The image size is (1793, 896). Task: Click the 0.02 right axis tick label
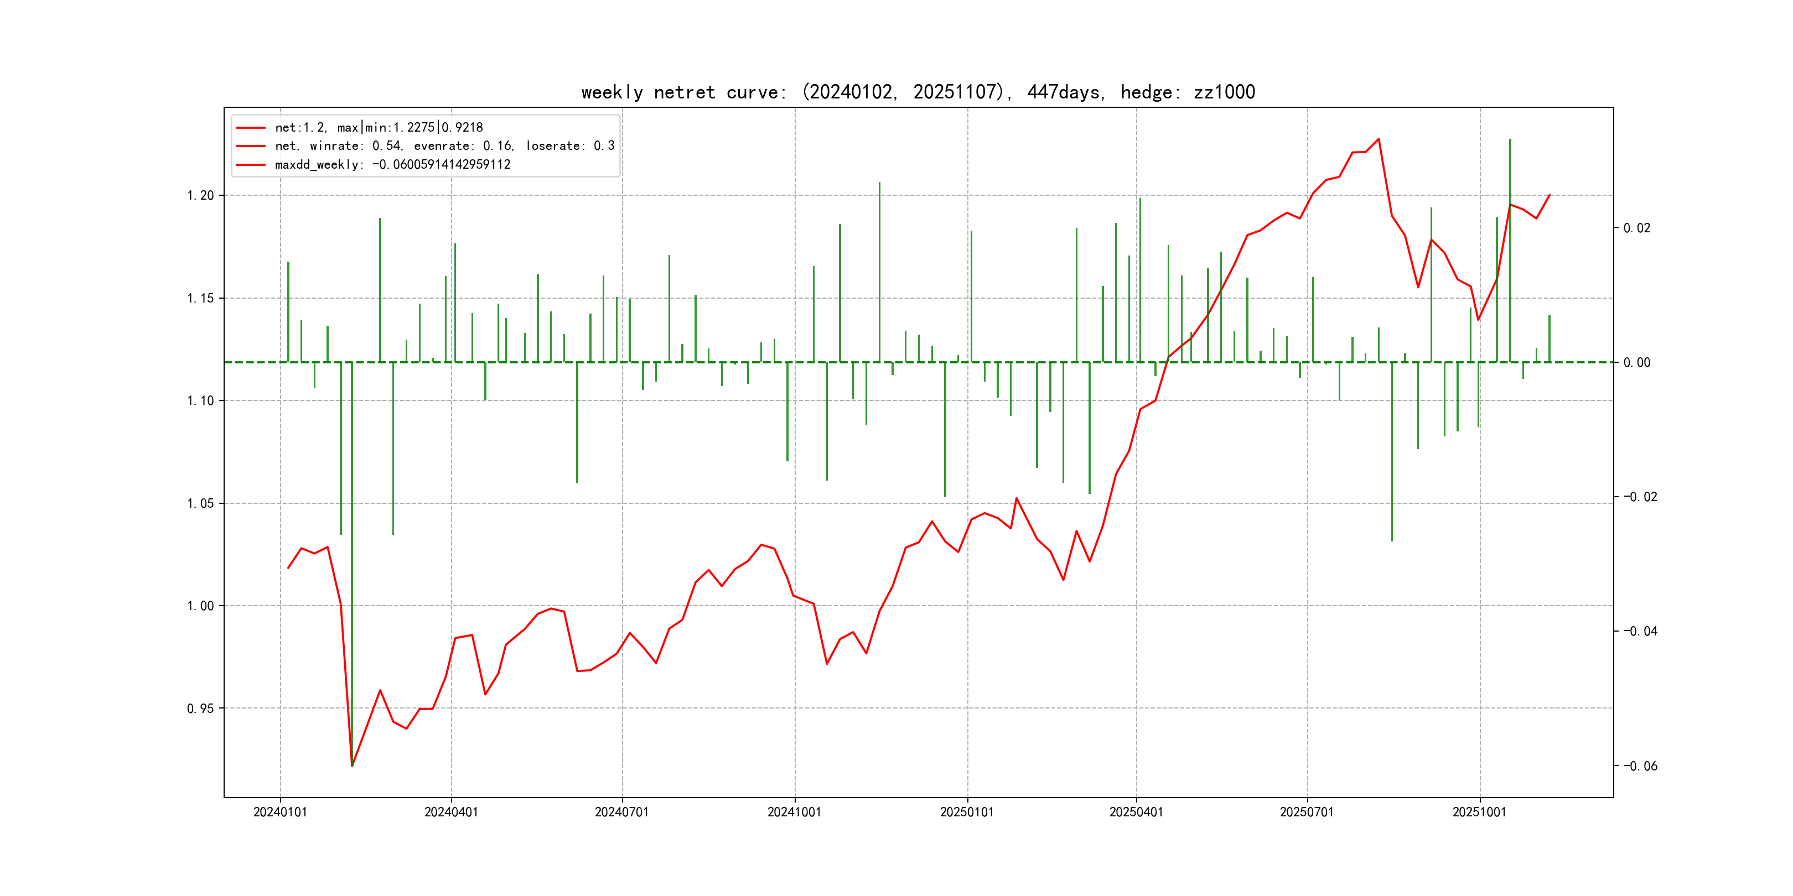(x=1636, y=228)
